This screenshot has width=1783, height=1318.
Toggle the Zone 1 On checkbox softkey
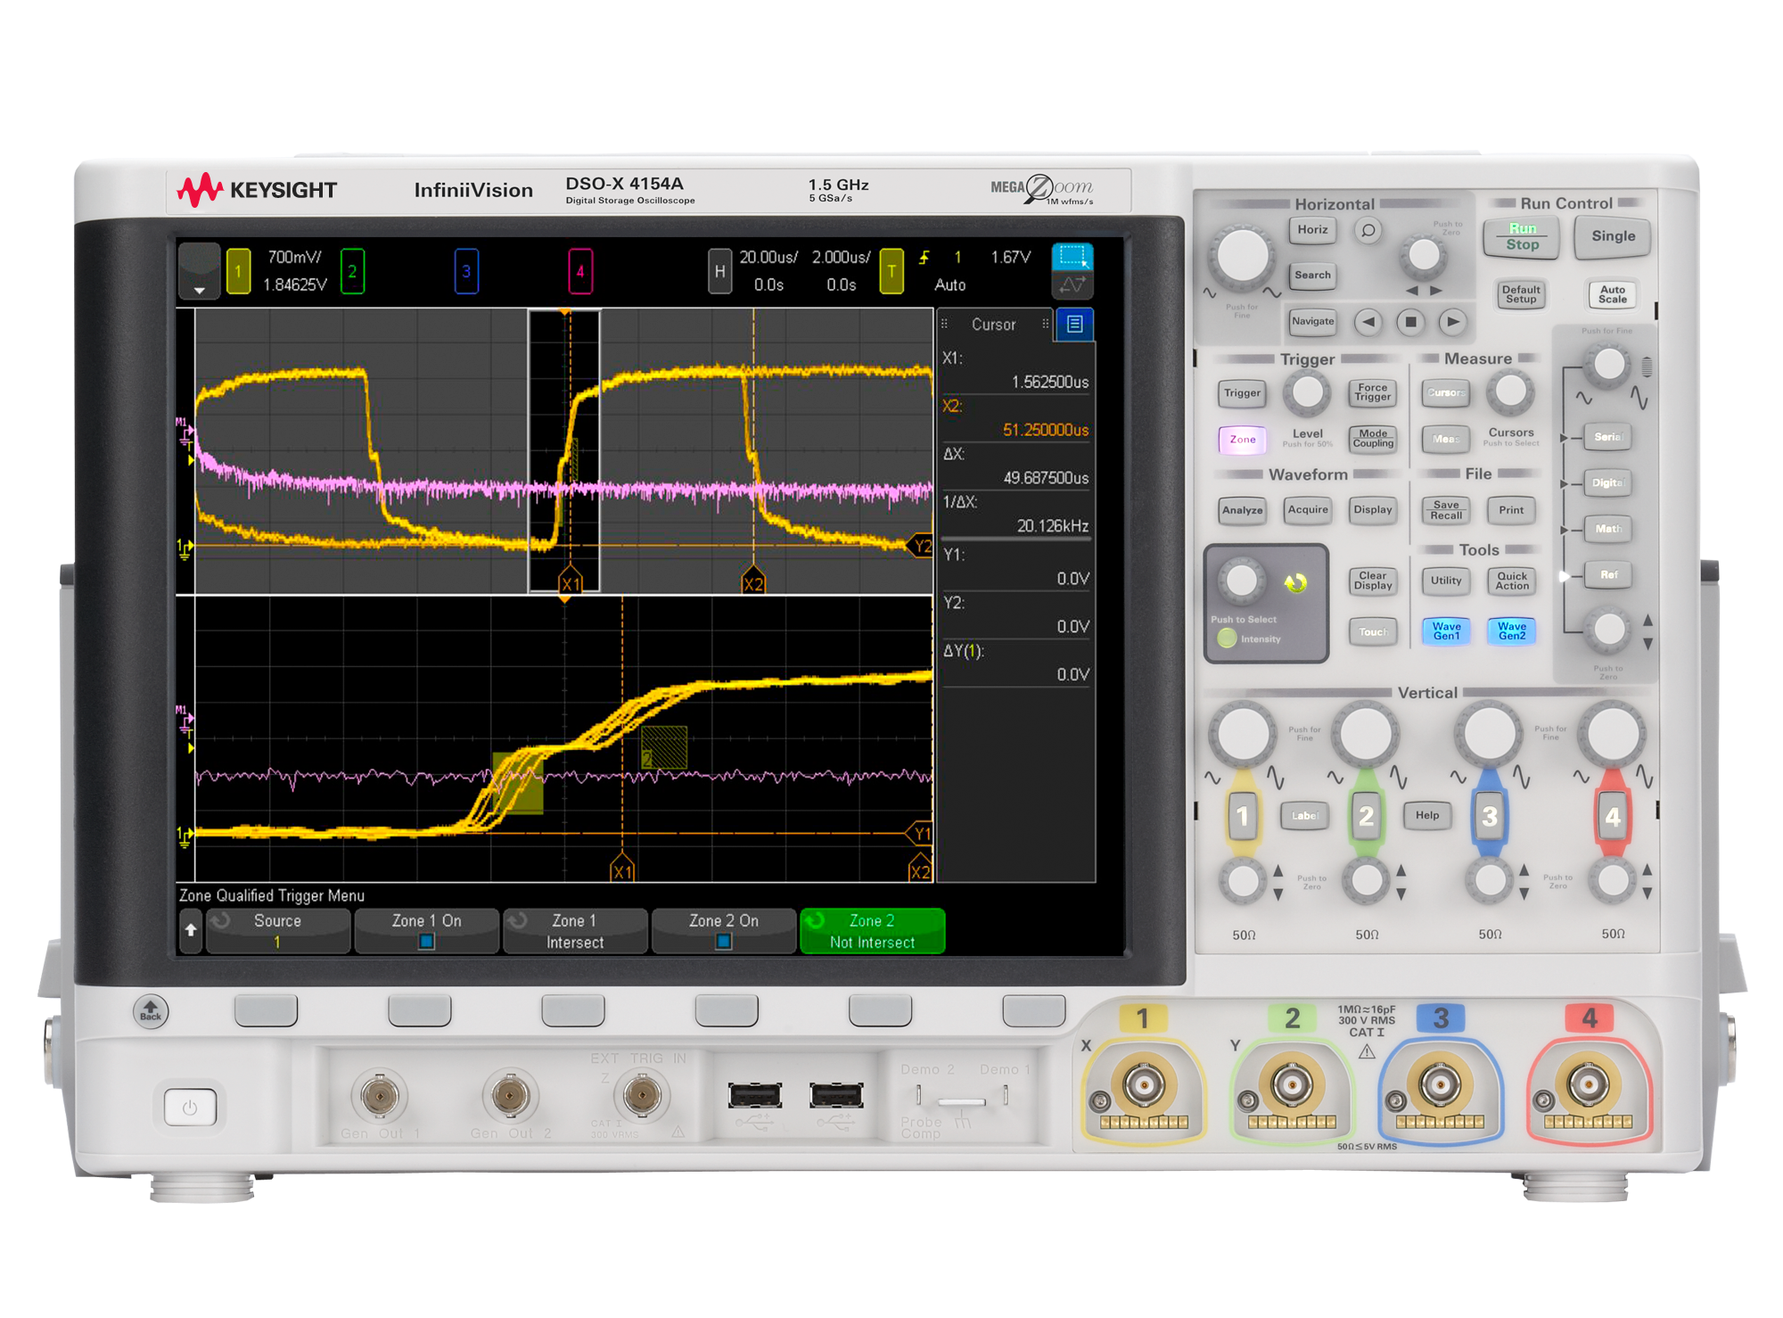coord(427,930)
